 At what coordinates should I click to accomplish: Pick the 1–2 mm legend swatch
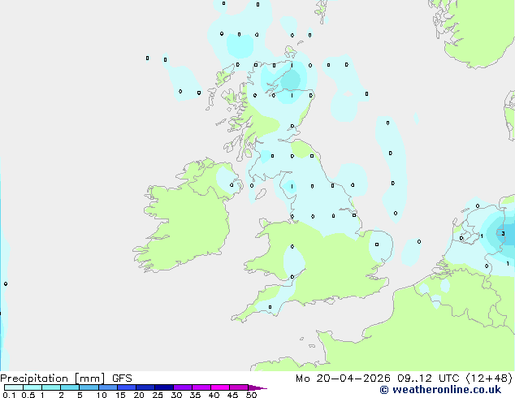(x=51, y=387)
